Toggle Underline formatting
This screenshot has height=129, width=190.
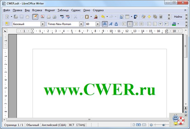click(x=116, y=24)
